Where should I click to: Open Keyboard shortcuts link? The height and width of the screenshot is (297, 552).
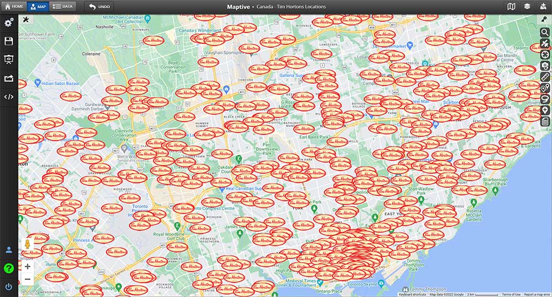[x=412, y=295]
